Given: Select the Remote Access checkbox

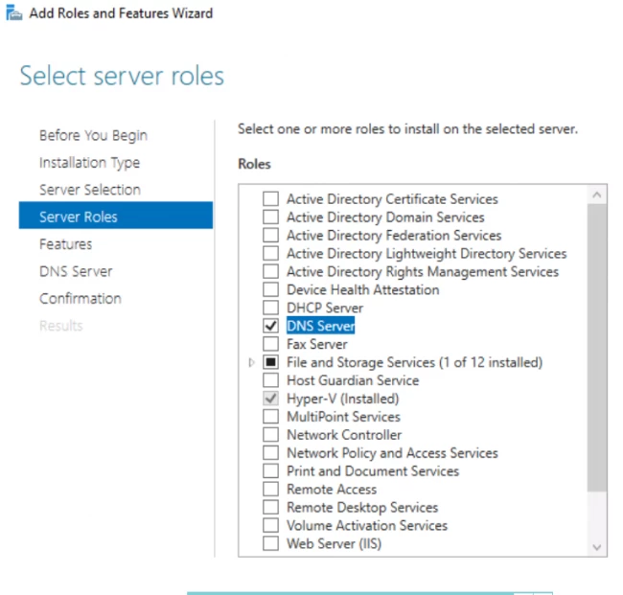Looking at the screenshot, I should pos(270,489).
